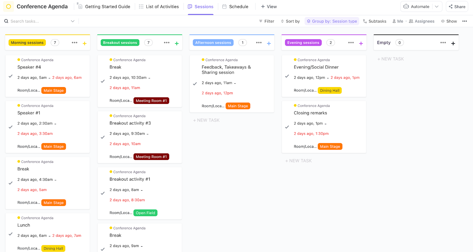This screenshot has height=252, width=473.
Task: Toggle checkmark on Feedback, Takeaways task
Action: point(195,84)
